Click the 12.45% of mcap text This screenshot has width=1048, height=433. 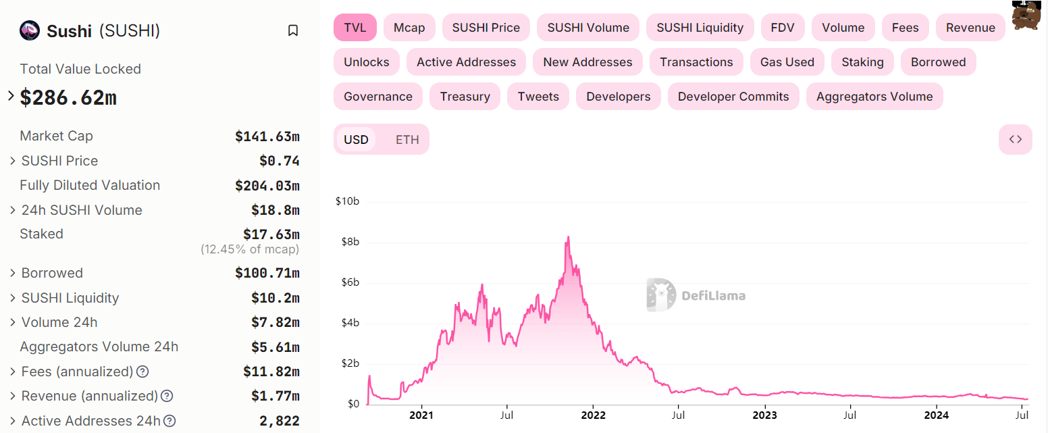click(250, 249)
